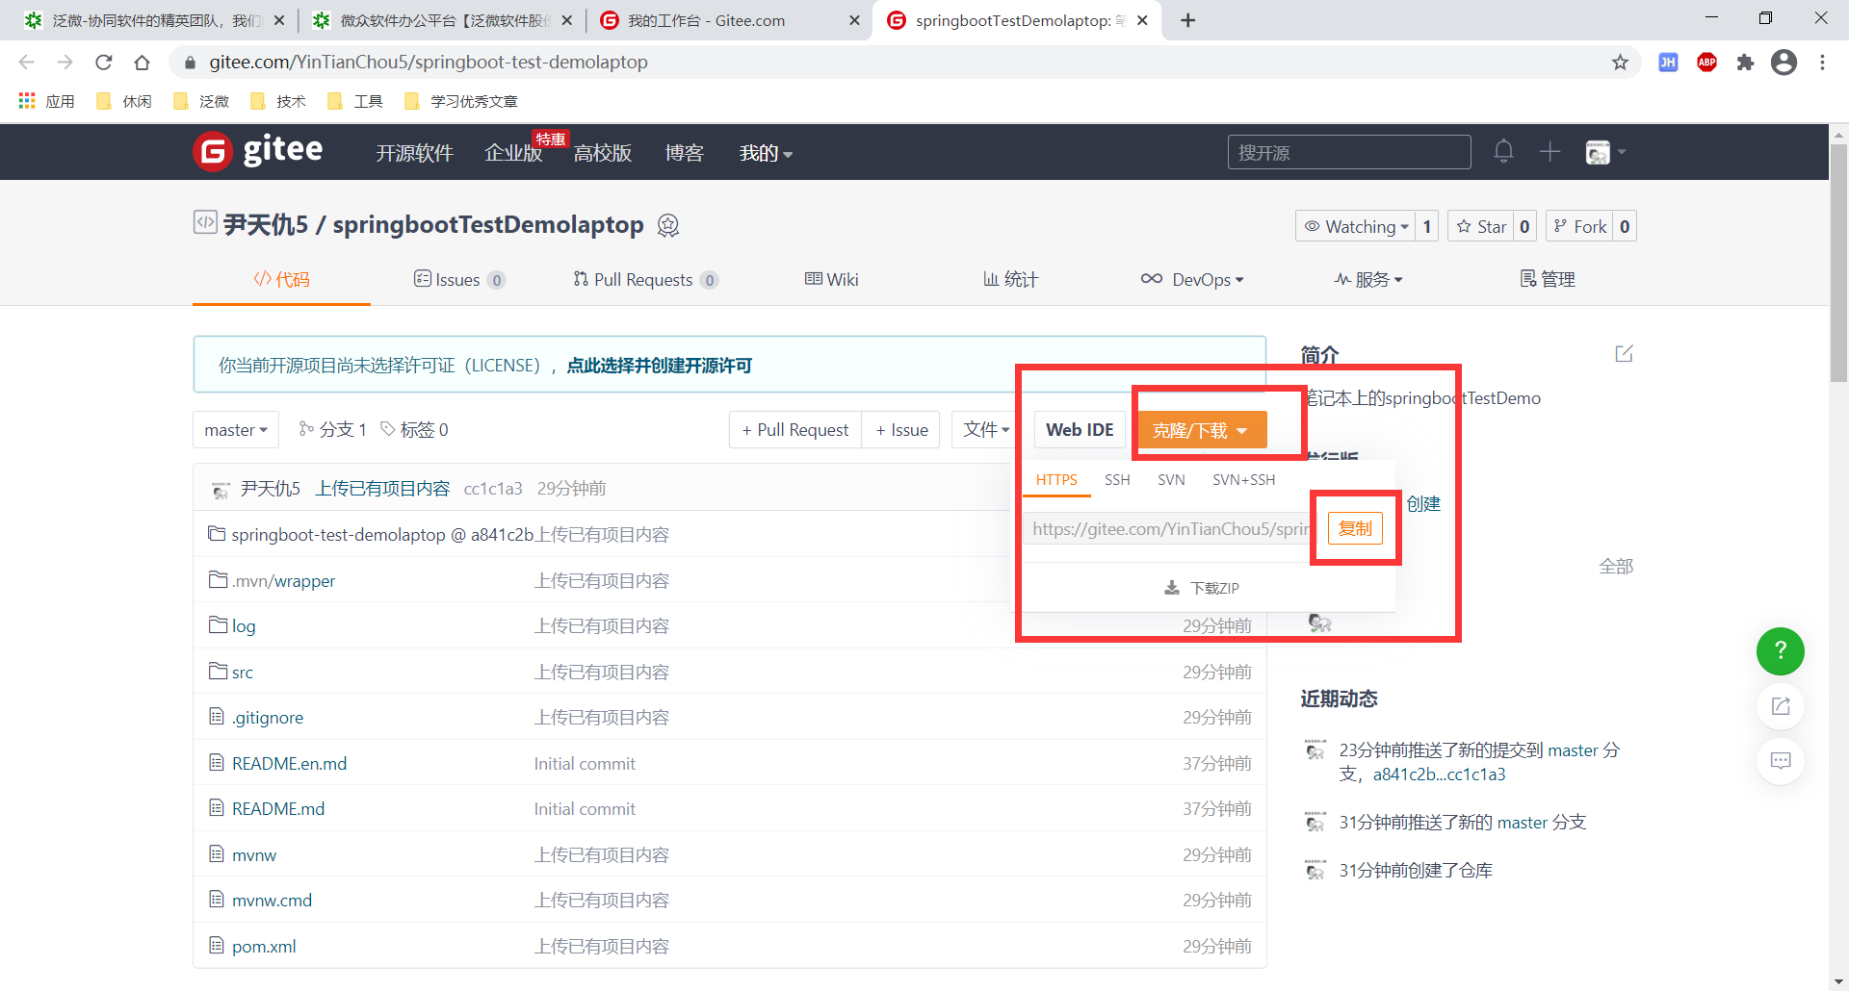Open the 服务 dropdown menu
The width and height of the screenshot is (1849, 991).
coord(1368,279)
